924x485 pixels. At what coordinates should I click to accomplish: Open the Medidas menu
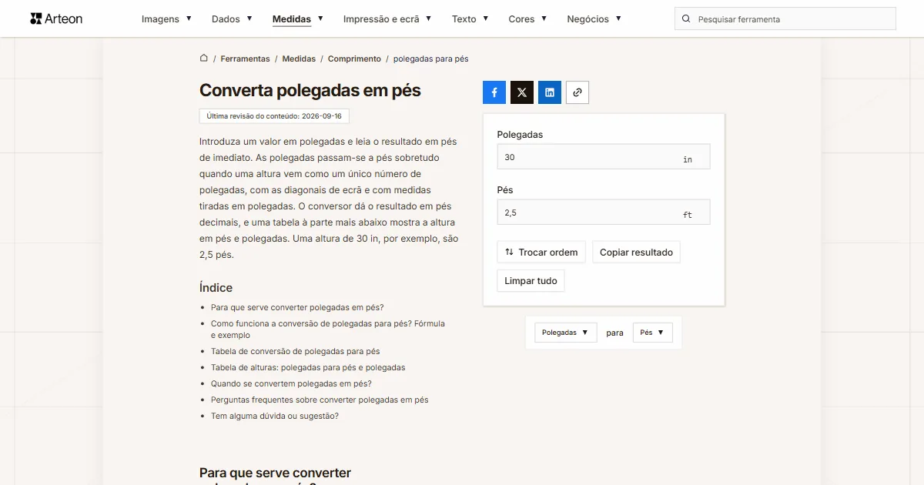coord(297,19)
